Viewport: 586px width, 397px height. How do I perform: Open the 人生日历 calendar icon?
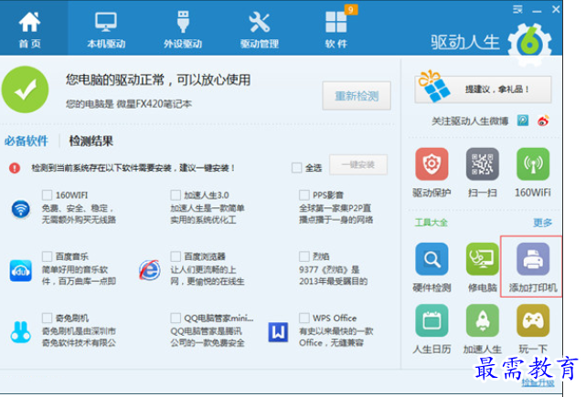432,320
